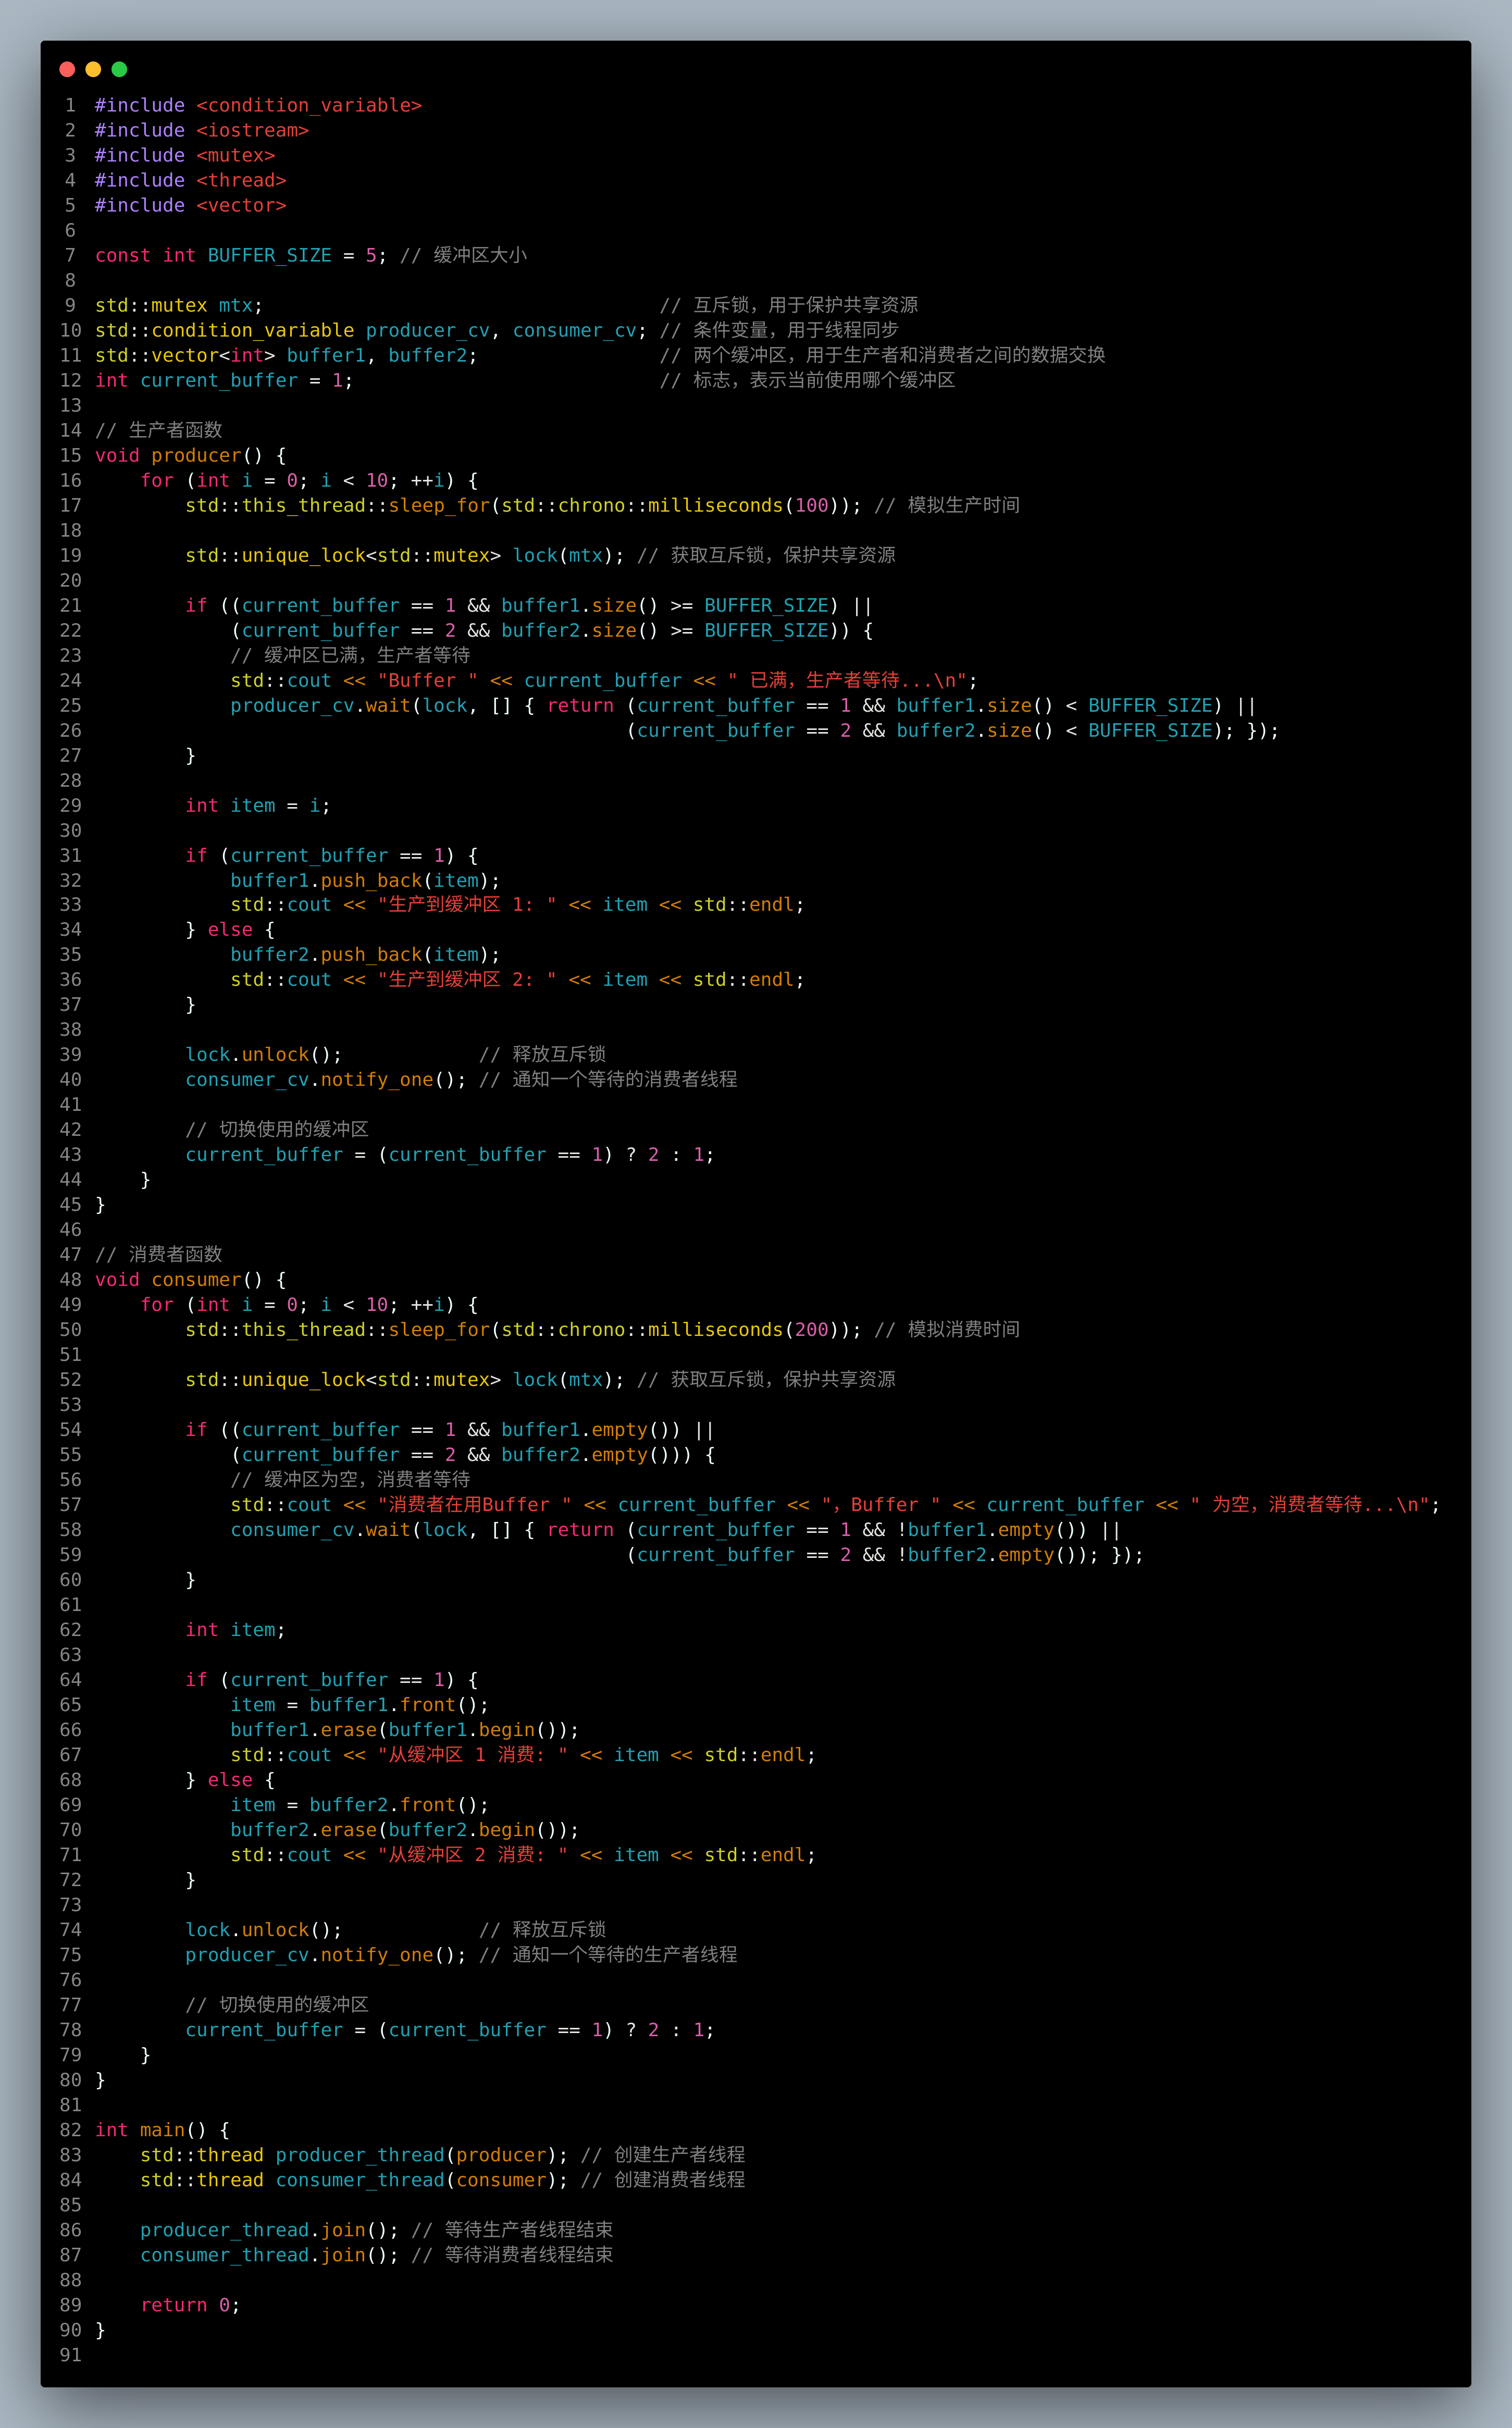
Task: Click the comment '消费者函数' on line 47
Action: click(x=176, y=1254)
